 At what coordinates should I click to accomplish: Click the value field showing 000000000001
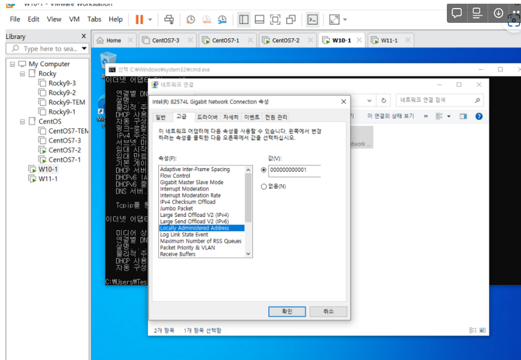pos(294,170)
